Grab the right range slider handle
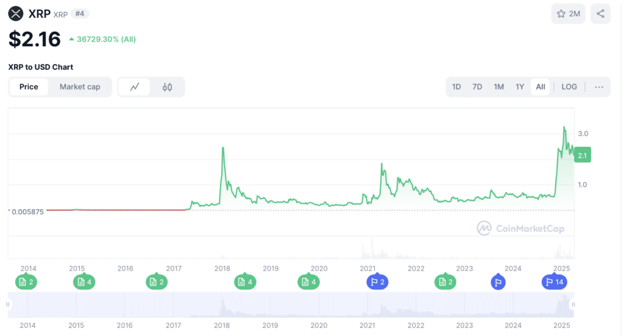The height and width of the screenshot is (336, 624). (573, 304)
